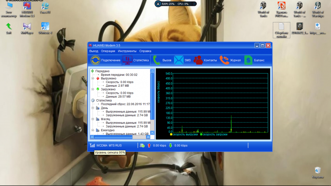Open the https PDF desktop file
The height and width of the screenshot is (186, 331).
[x=318, y=28]
